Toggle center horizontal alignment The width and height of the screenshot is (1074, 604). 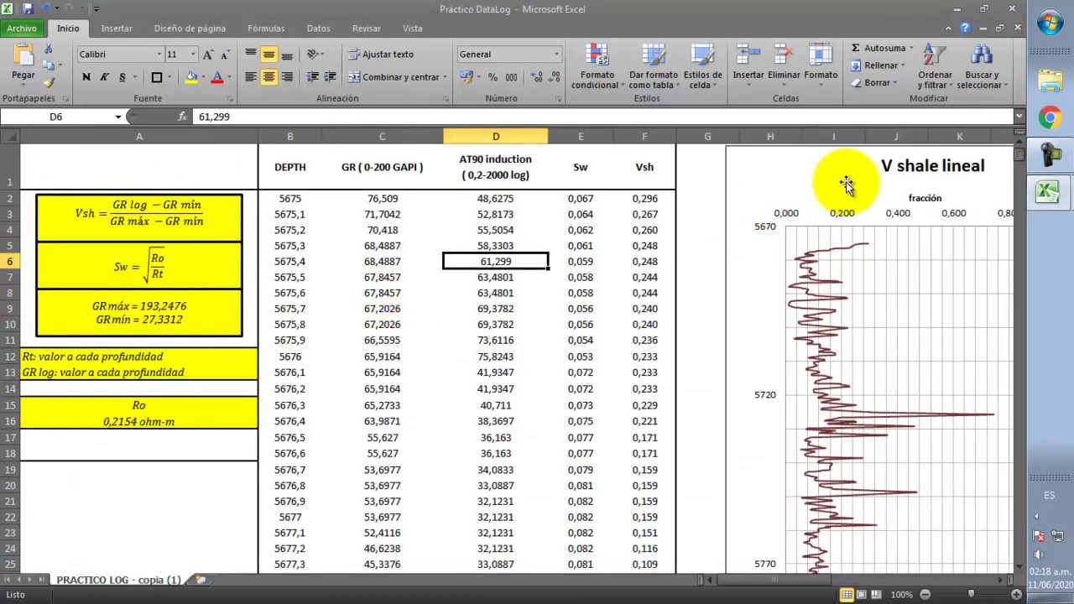click(268, 77)
